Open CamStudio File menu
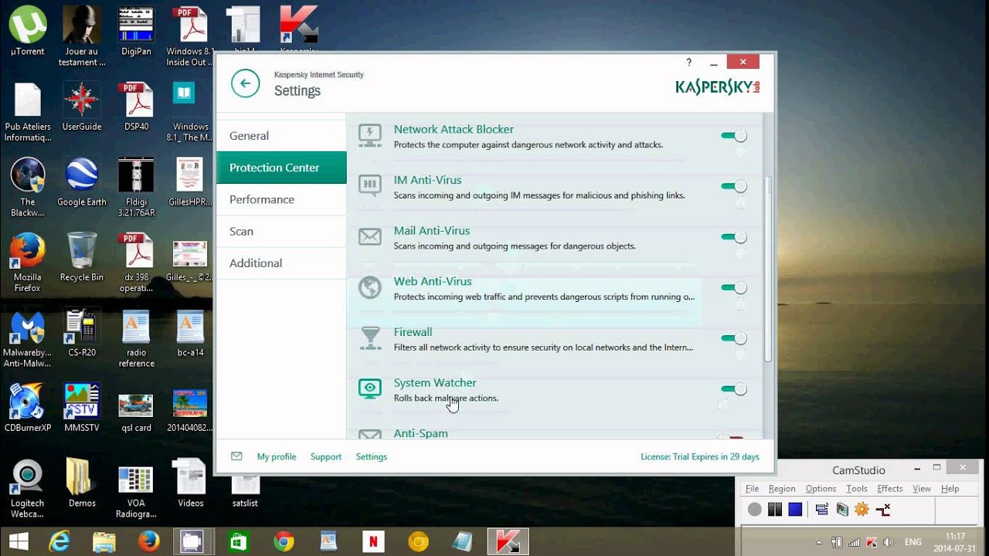 (752, 489)
